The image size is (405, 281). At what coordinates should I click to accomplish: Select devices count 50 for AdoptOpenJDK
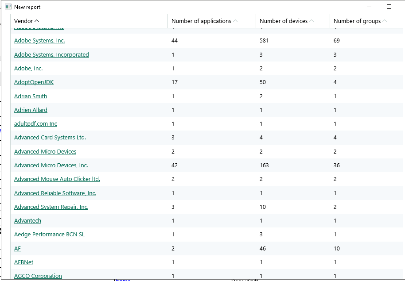pos(262,82)
